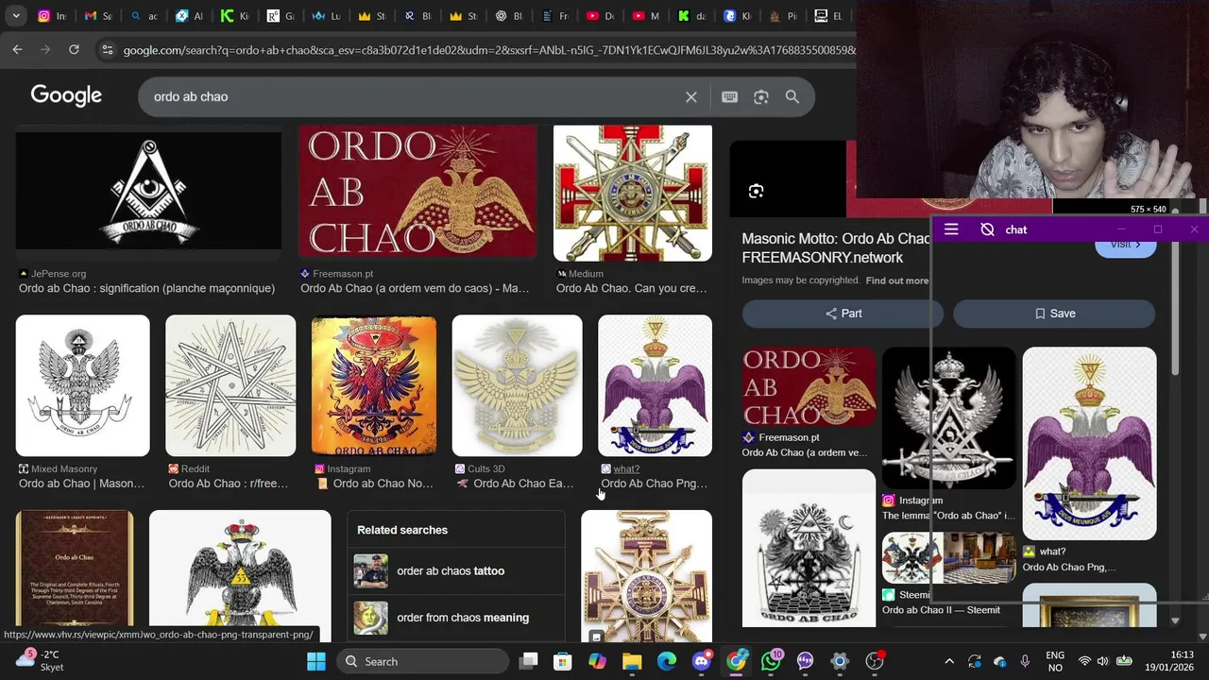Reload the page with the refresh icon
The width and height of the screenshot is (1209, 680).
[74, 50]
